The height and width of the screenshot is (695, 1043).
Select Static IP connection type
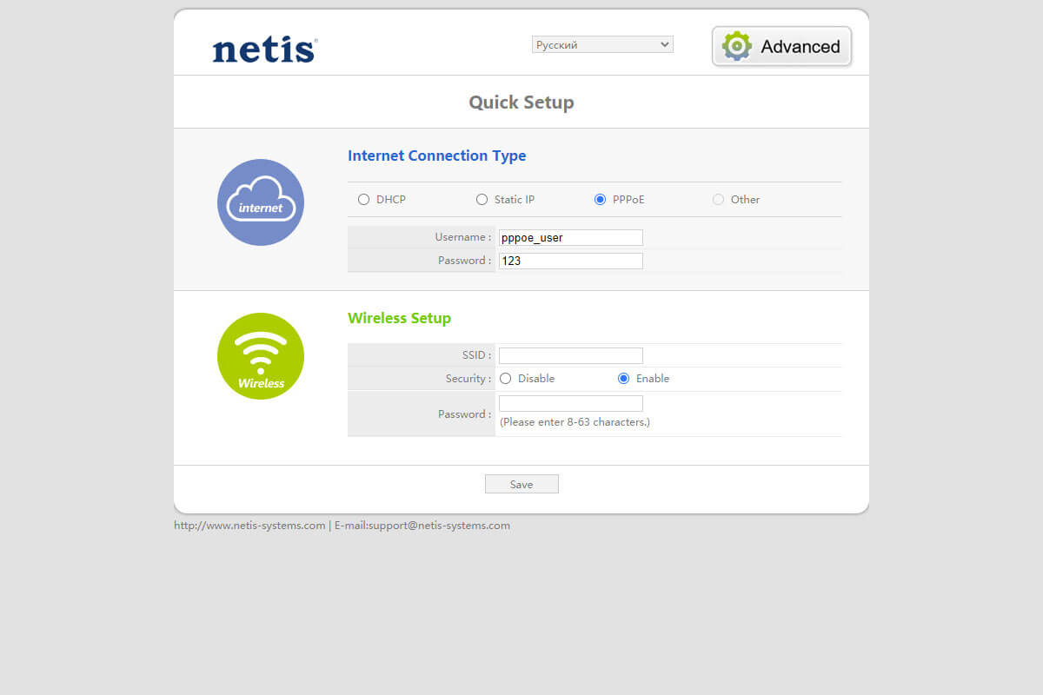click(482, 200)
